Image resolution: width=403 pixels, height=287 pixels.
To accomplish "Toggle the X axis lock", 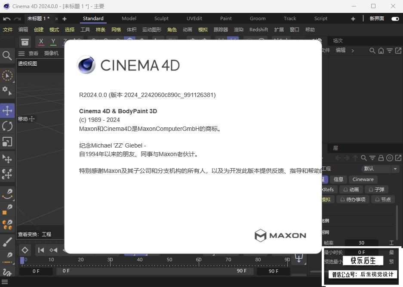I will 41,42.
